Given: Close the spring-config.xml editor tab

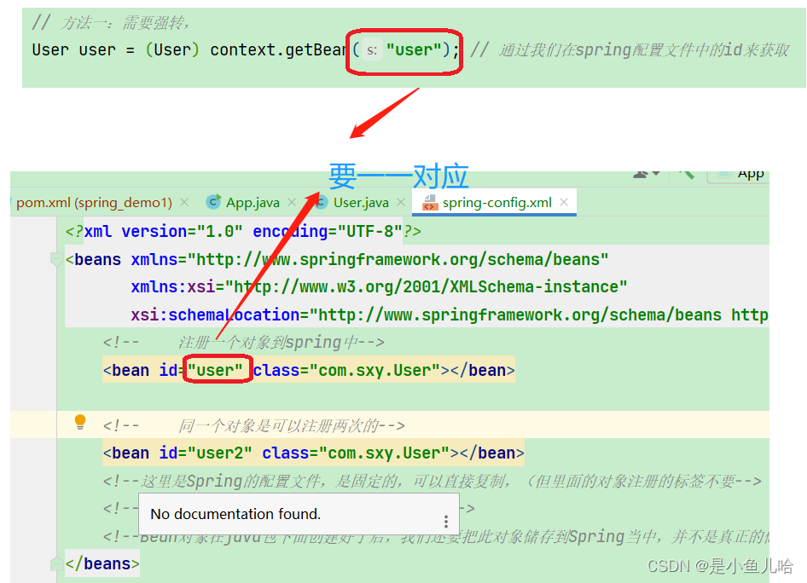Looking at the screenshot, I should 565,203.
